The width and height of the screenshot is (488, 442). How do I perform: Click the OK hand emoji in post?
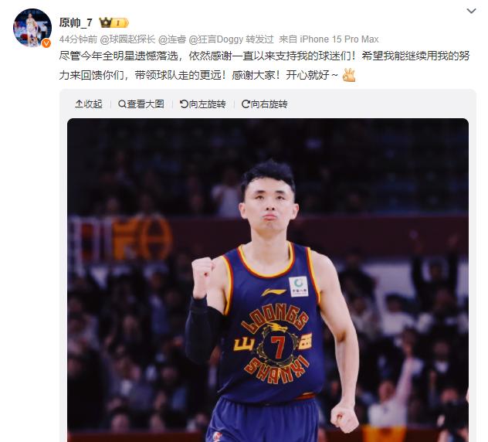[x=349, y=75]
